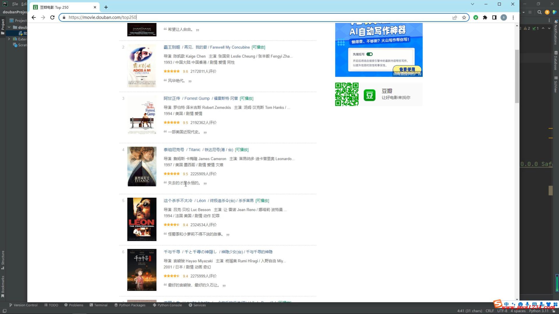Click the green 豆 Douban app icon
Screen dimensions: 559x314
pos(369,95)
